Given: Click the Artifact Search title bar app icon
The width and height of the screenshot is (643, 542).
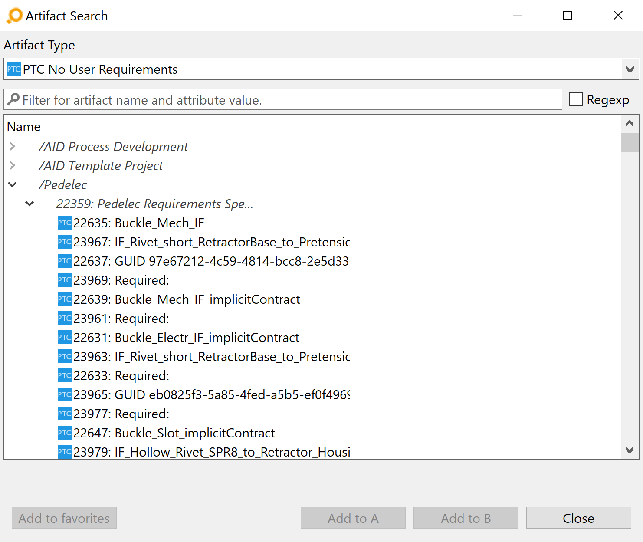Looking at the screenshot, I should pos(15,16).
